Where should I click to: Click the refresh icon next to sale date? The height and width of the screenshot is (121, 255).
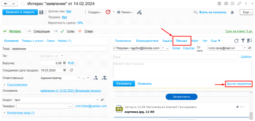click(x=71, y=70)
